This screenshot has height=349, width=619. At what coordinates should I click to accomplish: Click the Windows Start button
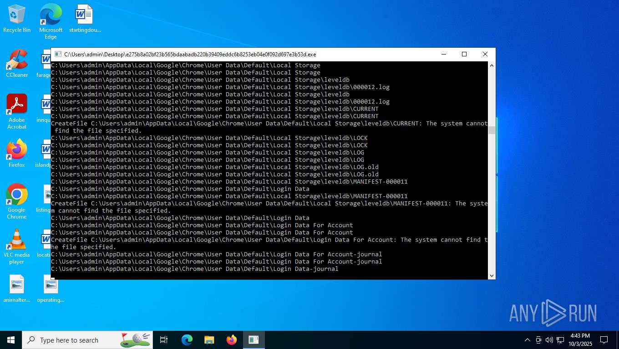(11, 340)
